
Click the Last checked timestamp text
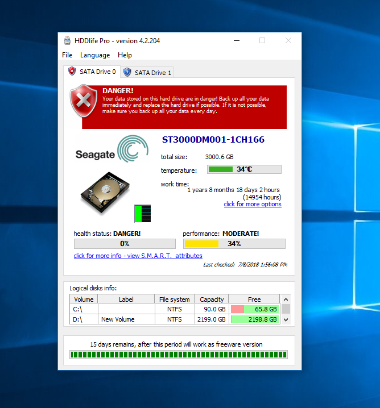point(245,265)
